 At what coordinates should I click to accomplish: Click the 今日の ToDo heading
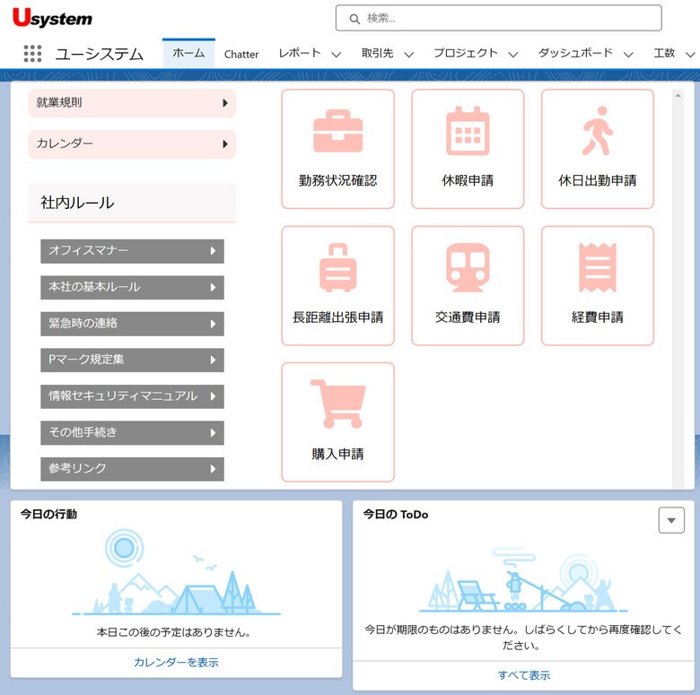tap(395, 515)
